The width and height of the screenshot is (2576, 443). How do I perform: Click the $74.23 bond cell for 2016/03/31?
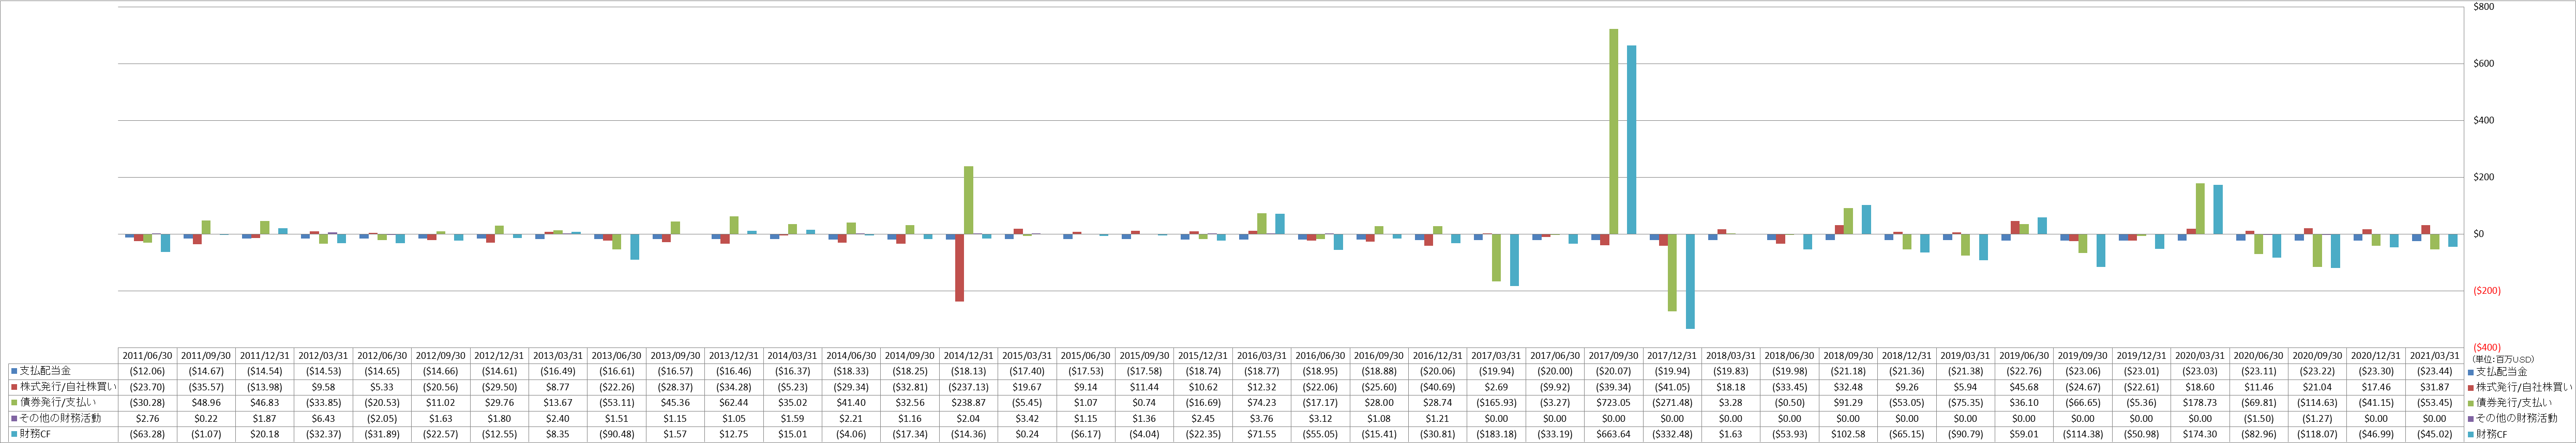pyautogui.click(x=1262, y=403)
